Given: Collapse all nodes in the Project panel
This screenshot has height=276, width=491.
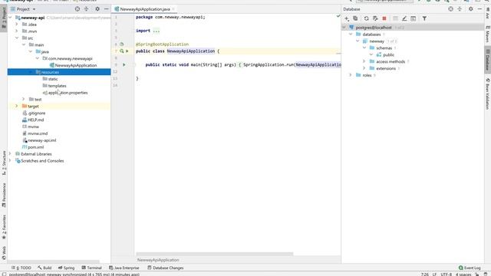Looking at the screenshot, I should (86, 9).
